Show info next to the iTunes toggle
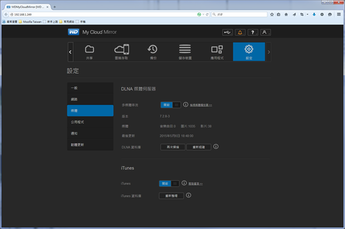Viewport: 345px width, 229px height. (x=184, y=183)
